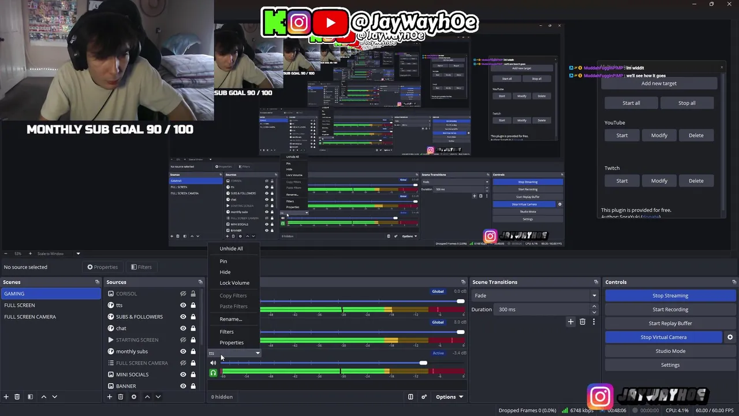739x416 pixels.
Task: Click Start Replay Buffer
Action: coord(670,324)
